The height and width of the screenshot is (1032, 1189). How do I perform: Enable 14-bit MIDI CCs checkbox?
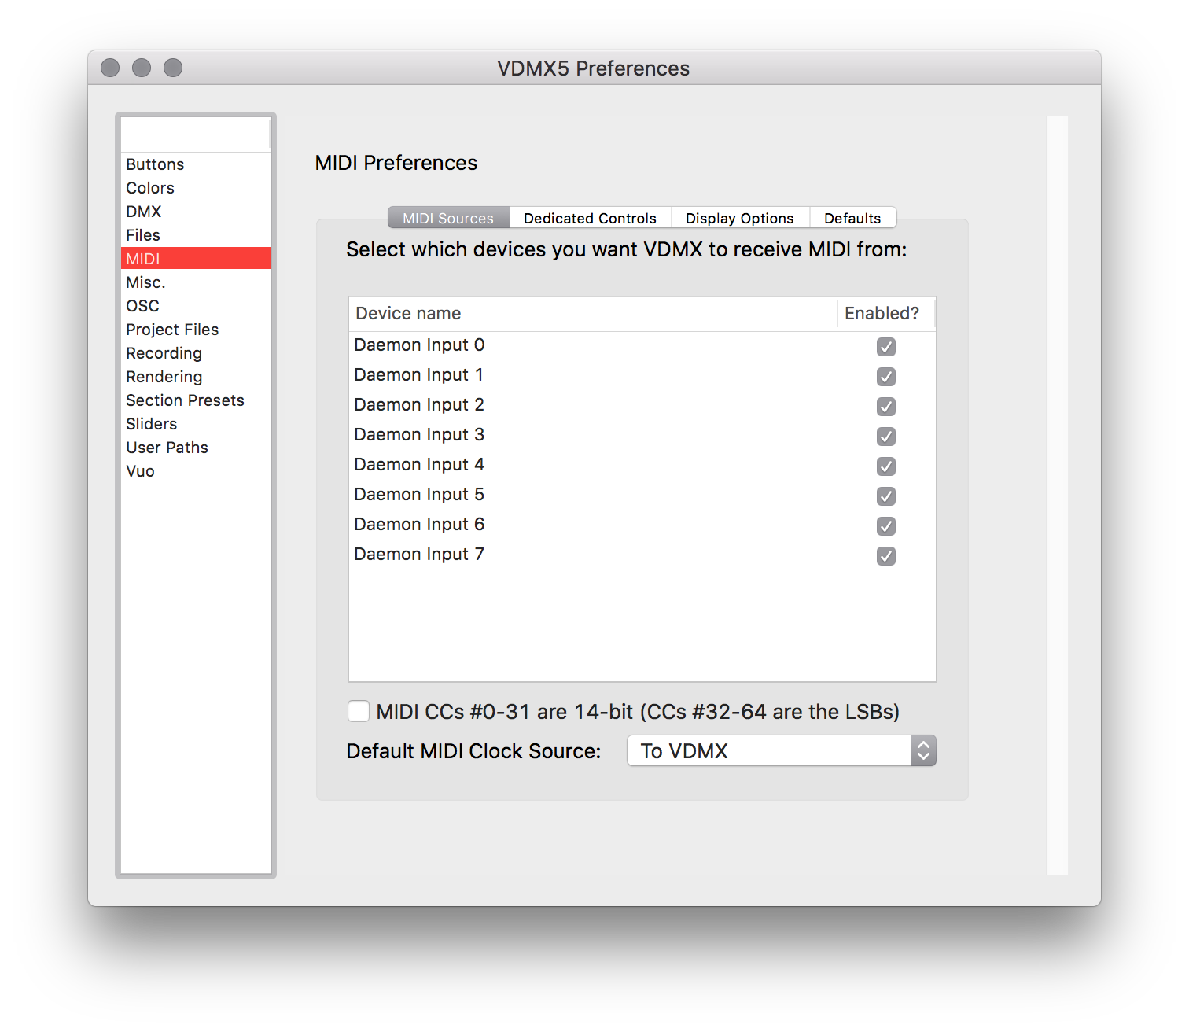pos(359,711)
